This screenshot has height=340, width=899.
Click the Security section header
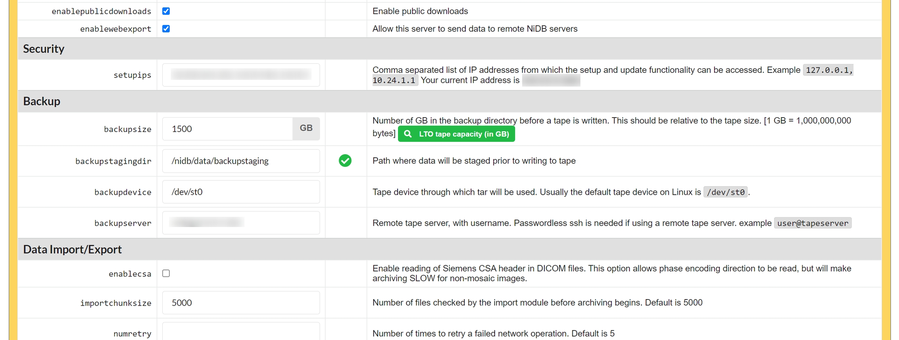pos(44,49)
